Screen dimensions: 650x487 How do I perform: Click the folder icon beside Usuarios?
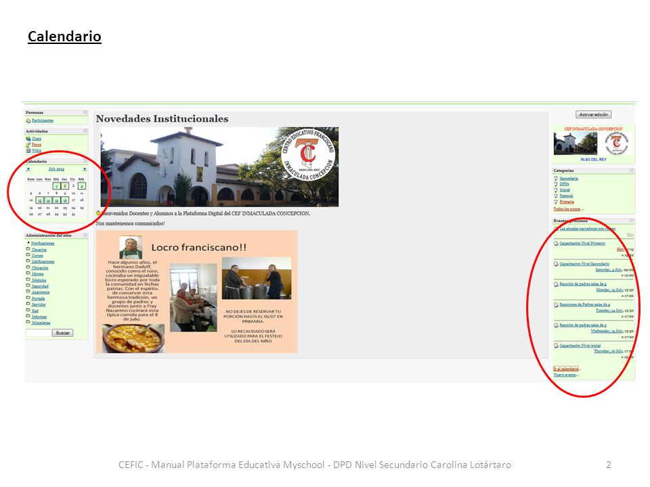tap(28, 249)
